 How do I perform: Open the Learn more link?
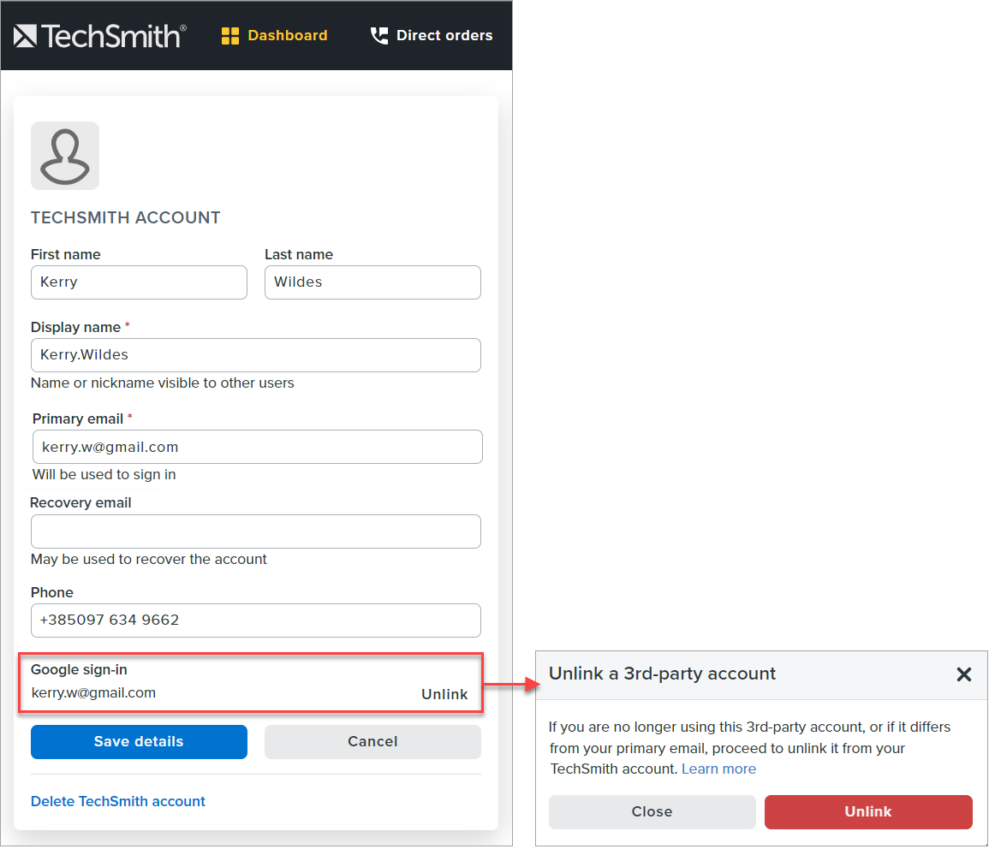(x=718, y=769)
